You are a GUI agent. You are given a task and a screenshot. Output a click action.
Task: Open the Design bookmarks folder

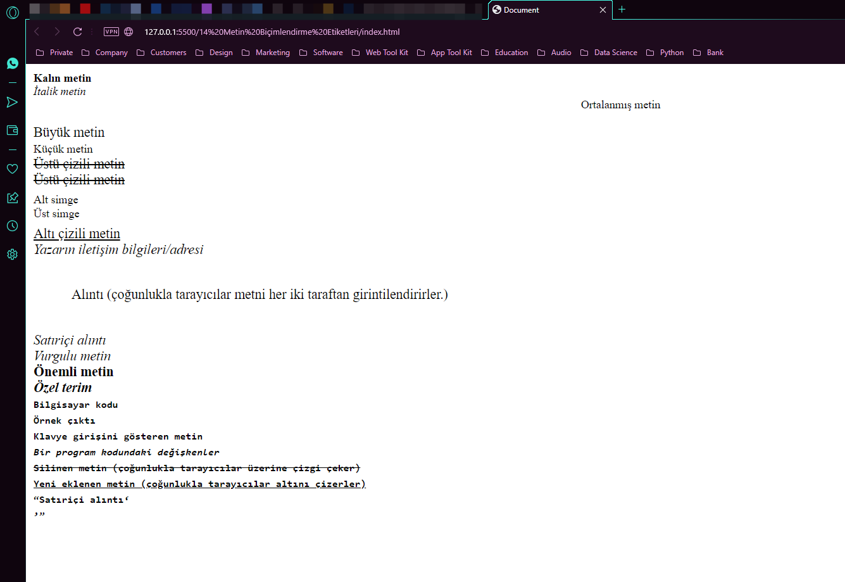point(221,53)
